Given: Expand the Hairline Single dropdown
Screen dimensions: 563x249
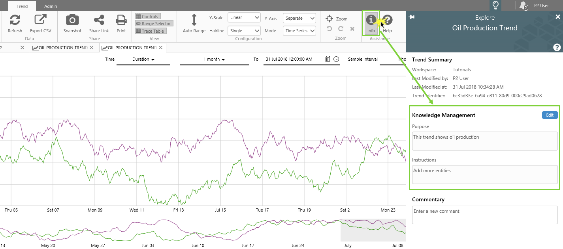Looking at the screenshot, I should pos(244,31).
